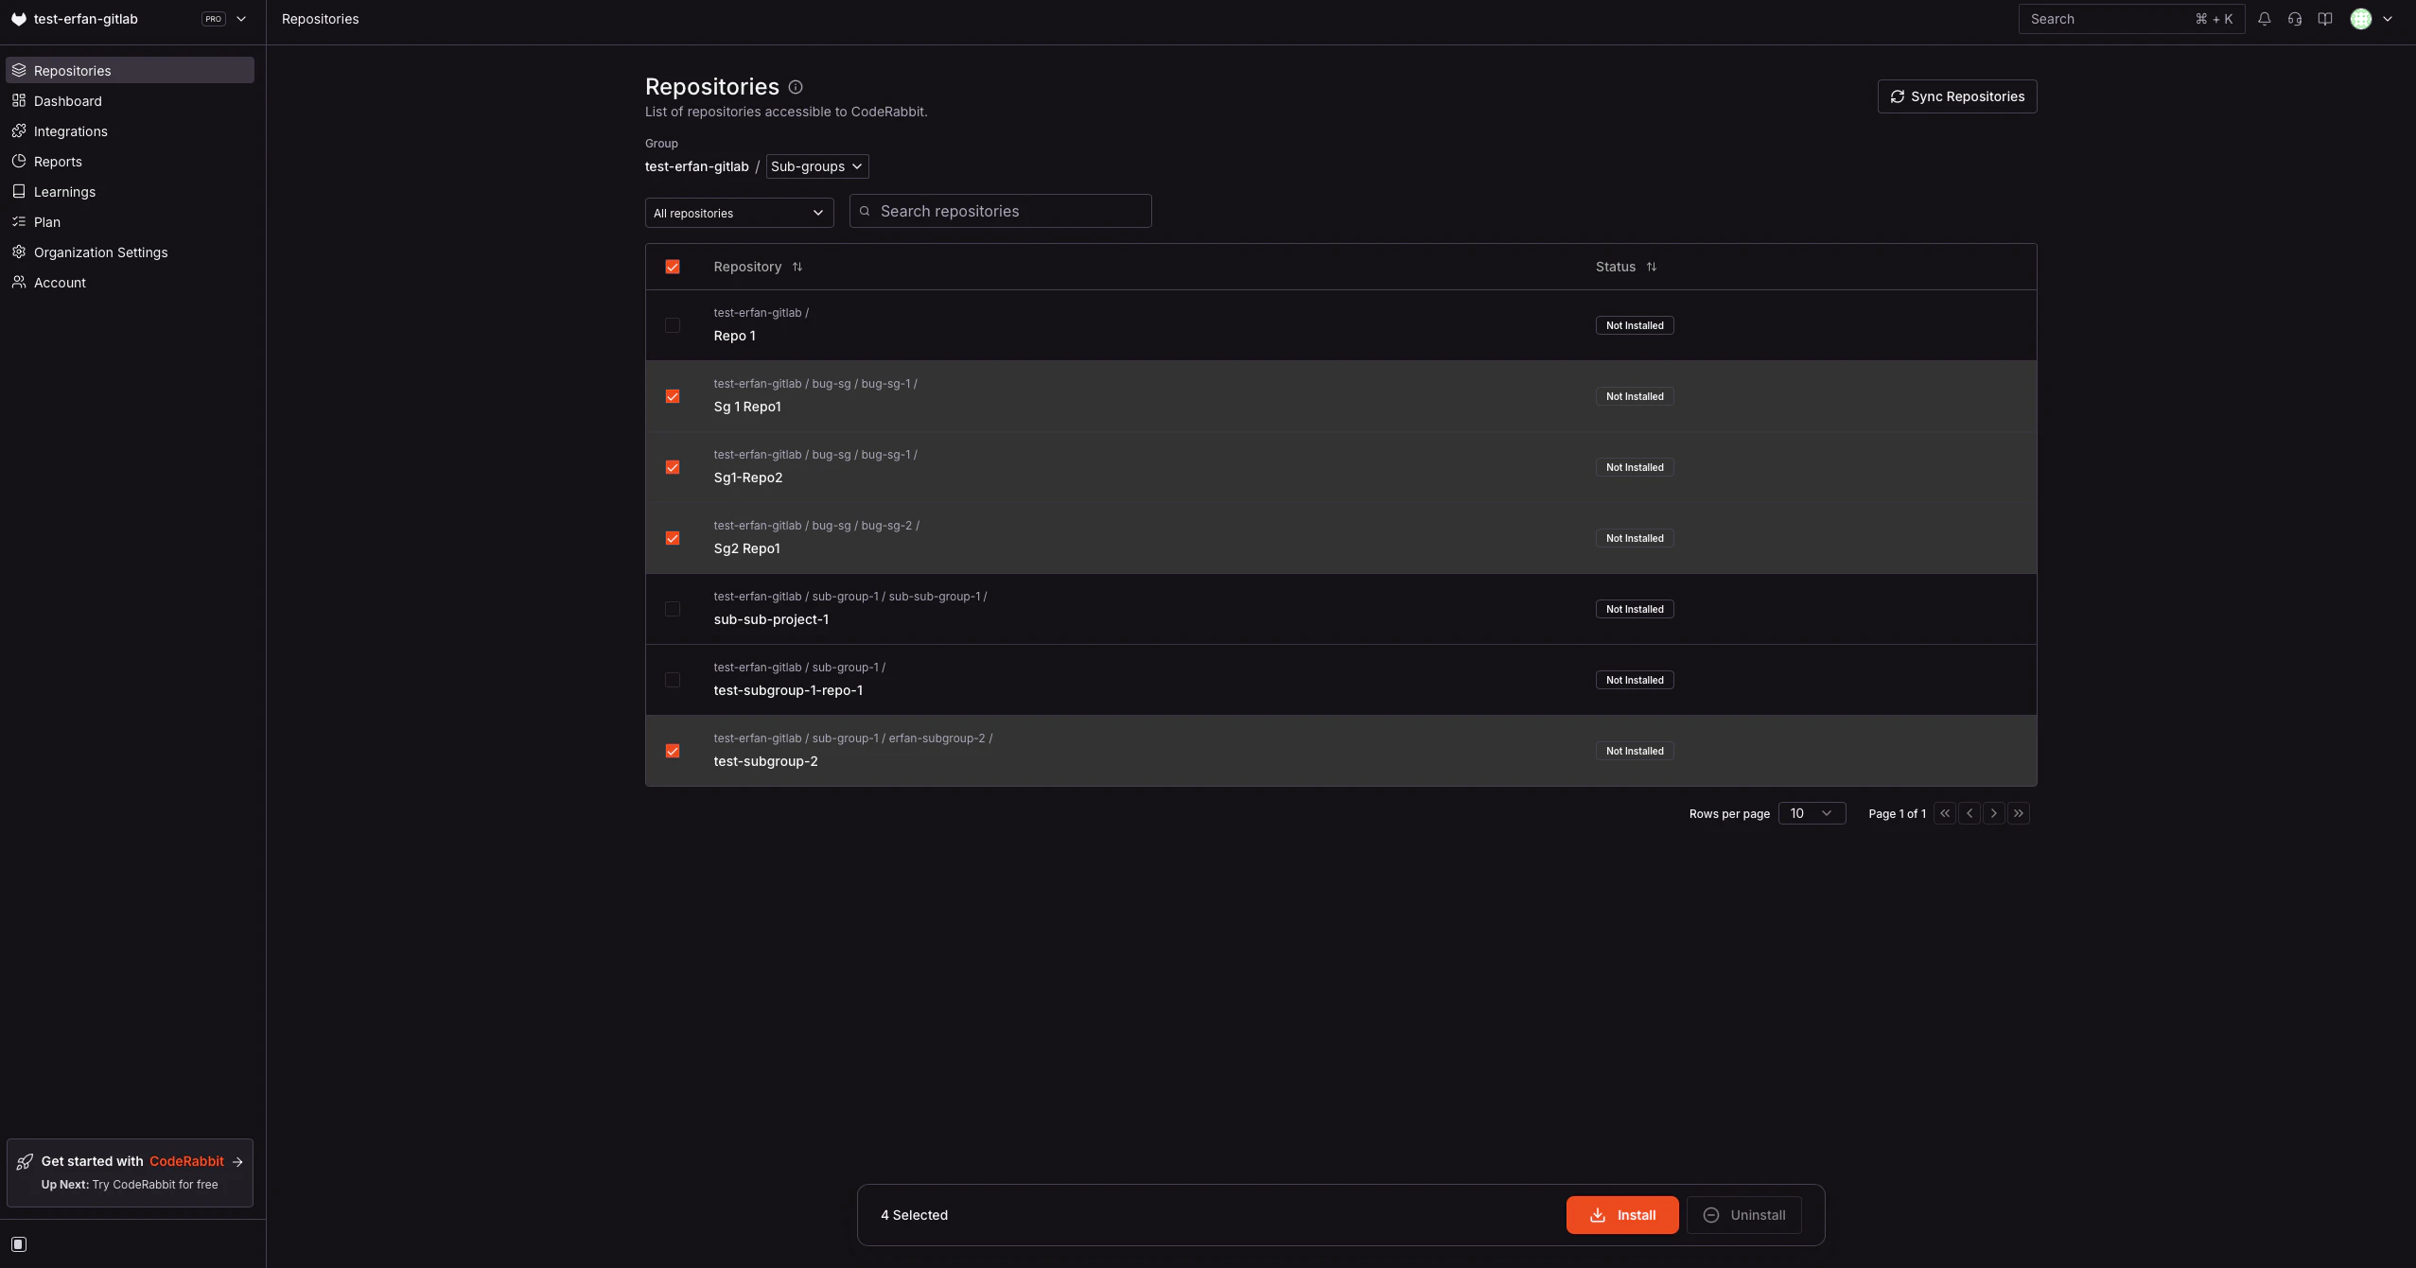Go to previous page arrow icon
Screen dimensions: 2416x1268
(1970, 813)
